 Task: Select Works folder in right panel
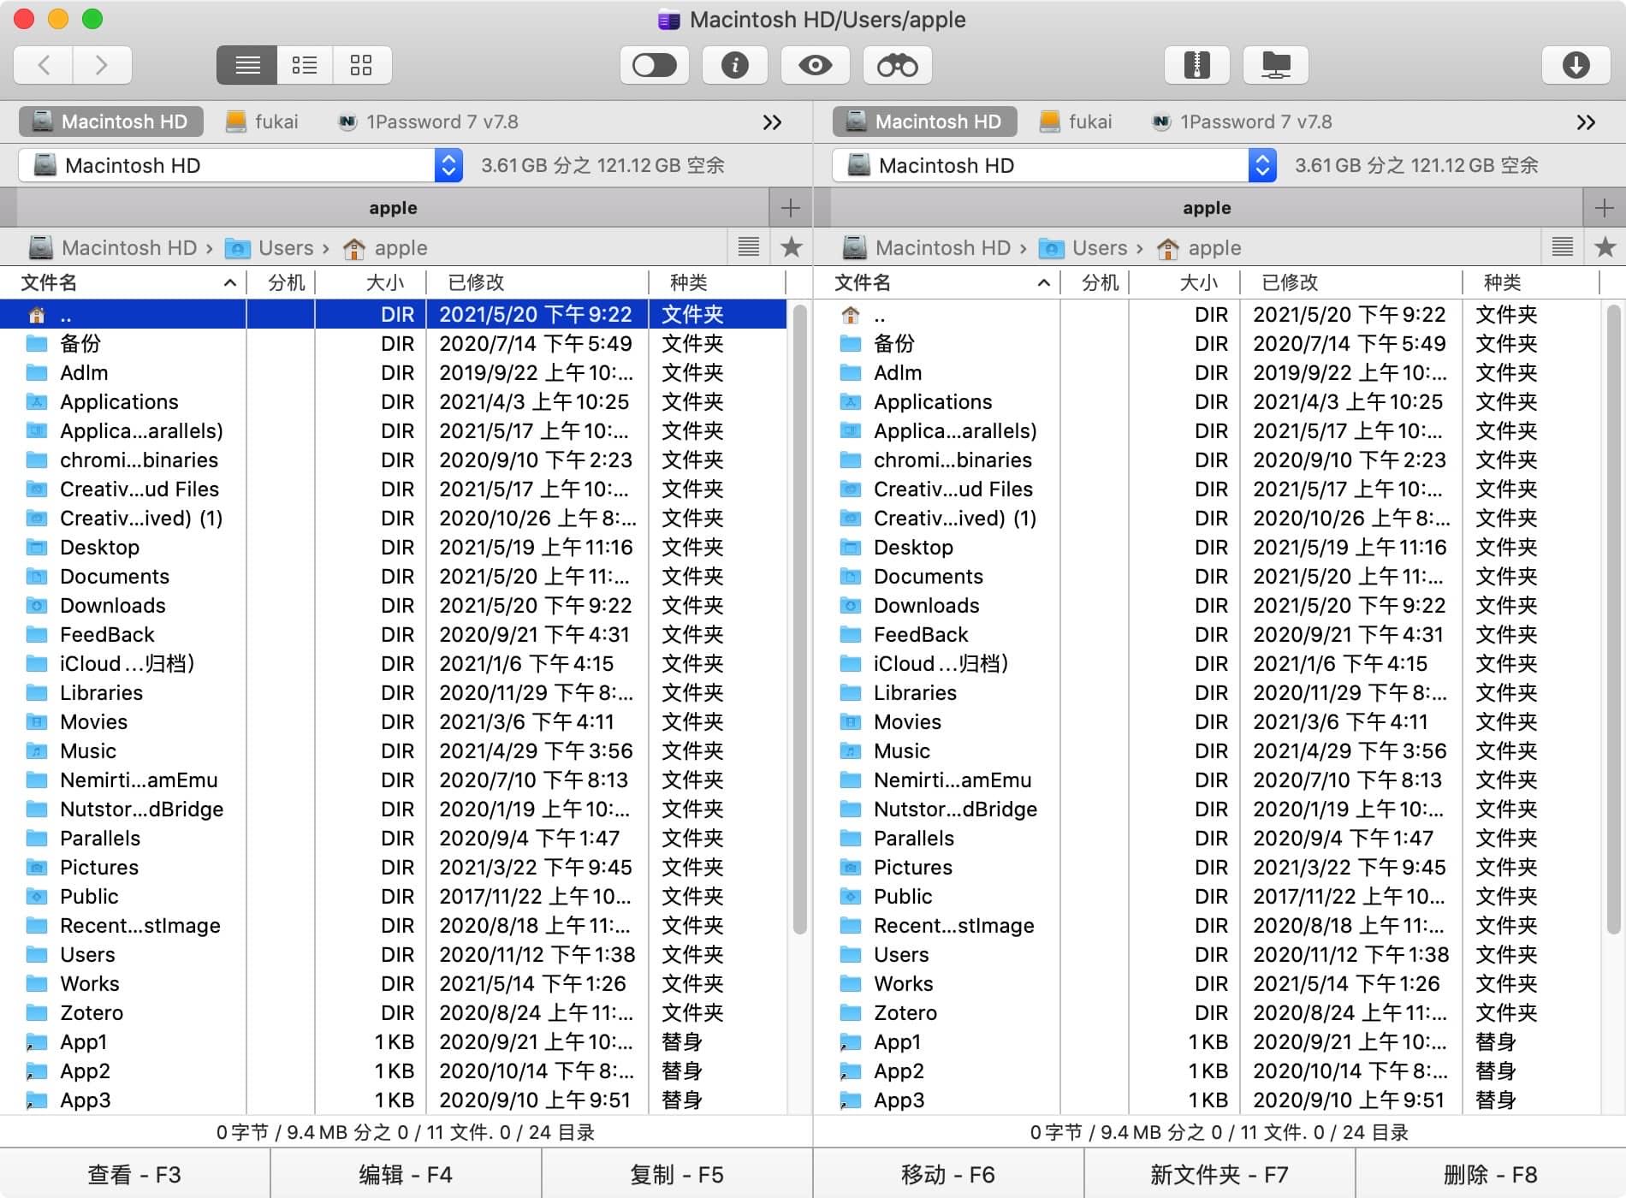click(1207, 984)
